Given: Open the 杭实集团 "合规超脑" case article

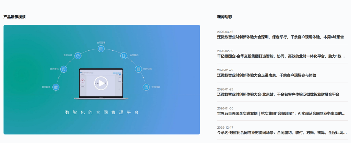Looking at the screenshot, I should [x=281, y=114].
